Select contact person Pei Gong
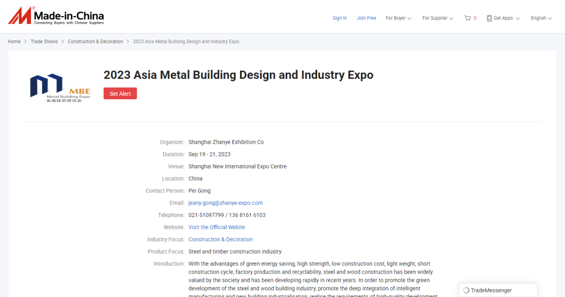 (199, 191)
